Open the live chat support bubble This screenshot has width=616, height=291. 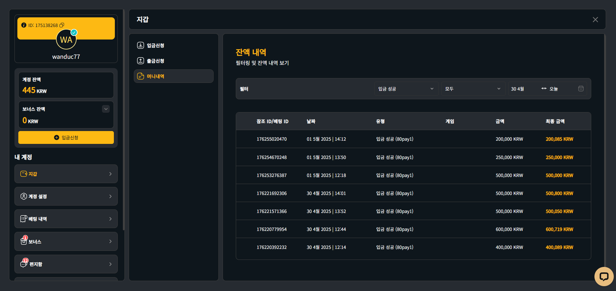tap(604, 277)
